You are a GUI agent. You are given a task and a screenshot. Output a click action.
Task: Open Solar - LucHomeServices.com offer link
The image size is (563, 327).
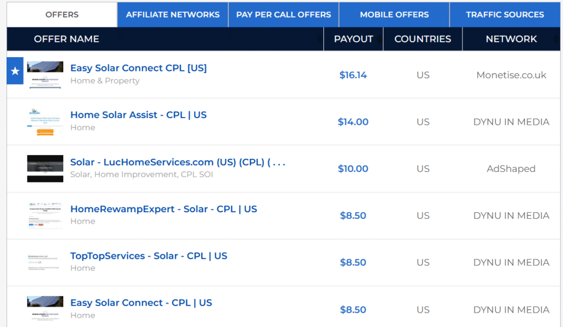click(178, 162)
